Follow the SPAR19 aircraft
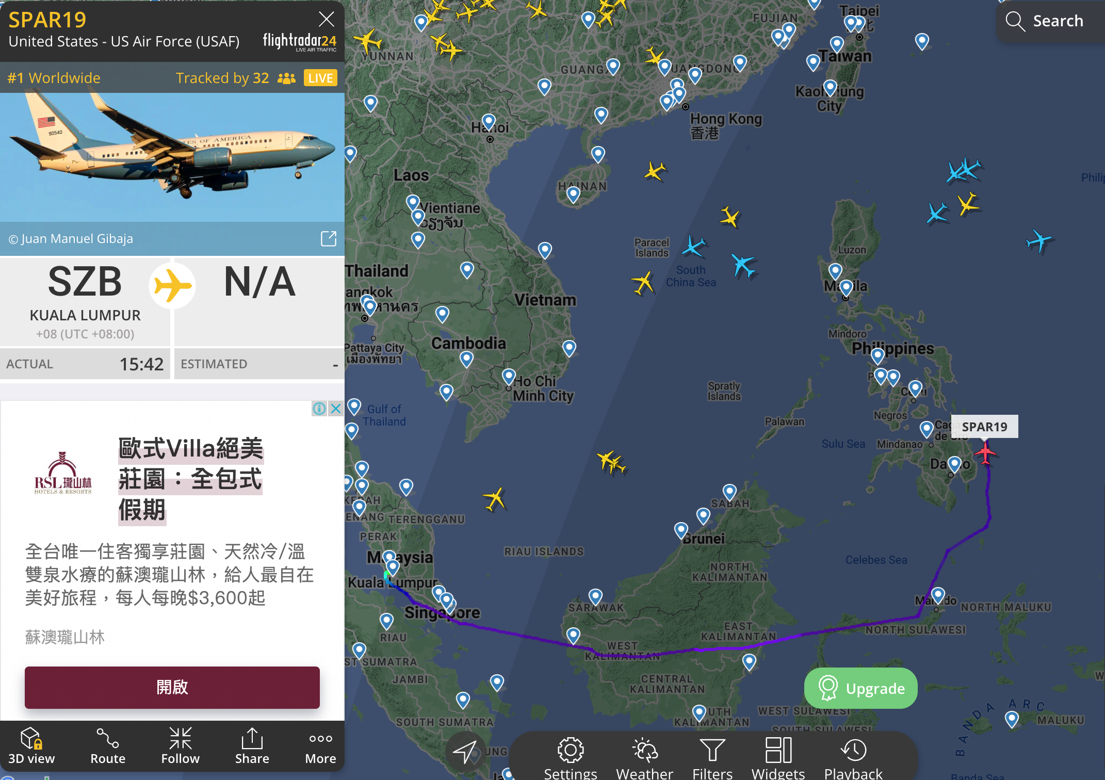 [180, 746]
